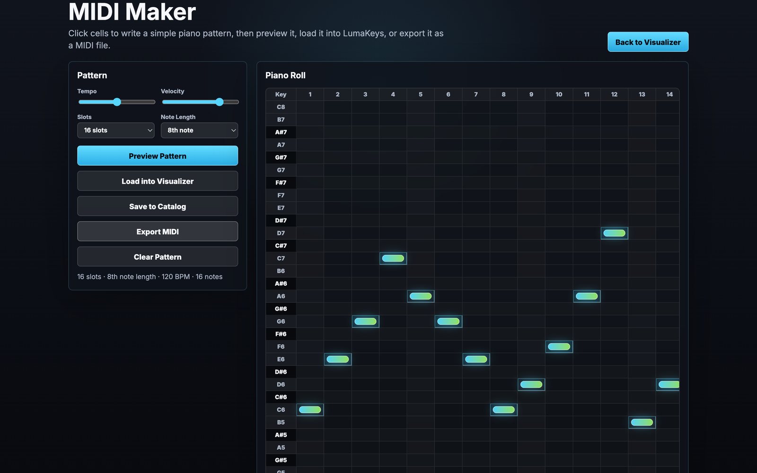Click the F#6 key label

(281, 334)
